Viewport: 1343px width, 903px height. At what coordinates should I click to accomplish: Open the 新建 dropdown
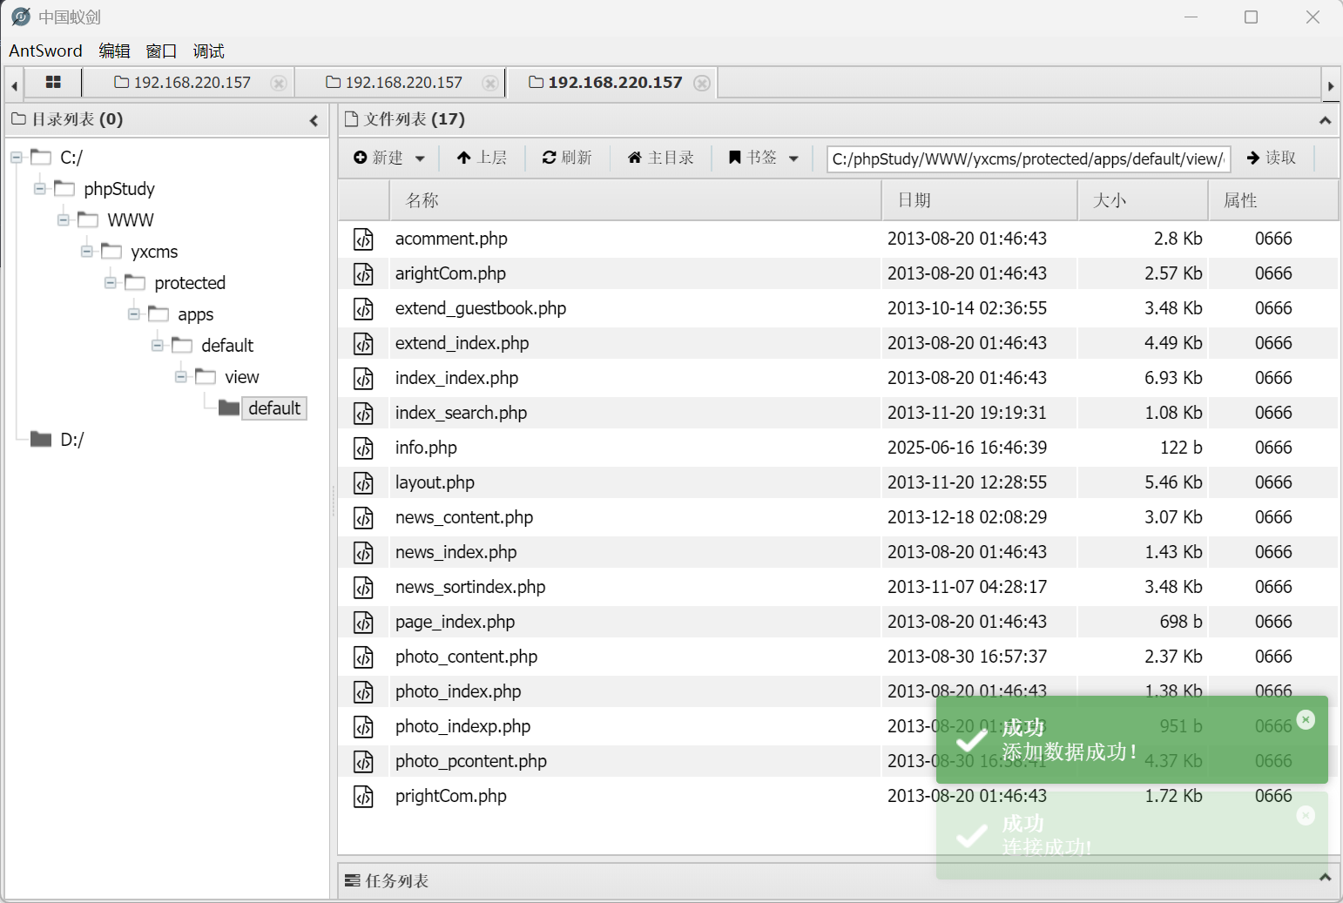click(389, 158)
